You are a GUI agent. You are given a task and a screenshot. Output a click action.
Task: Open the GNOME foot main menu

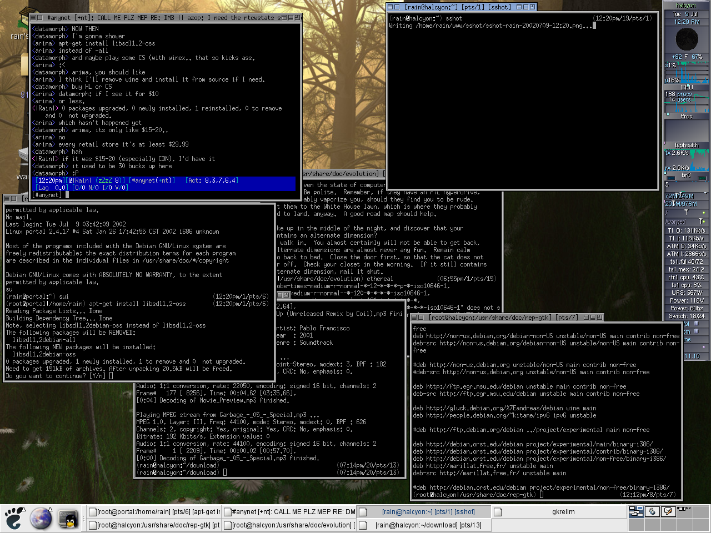point(14,519)
